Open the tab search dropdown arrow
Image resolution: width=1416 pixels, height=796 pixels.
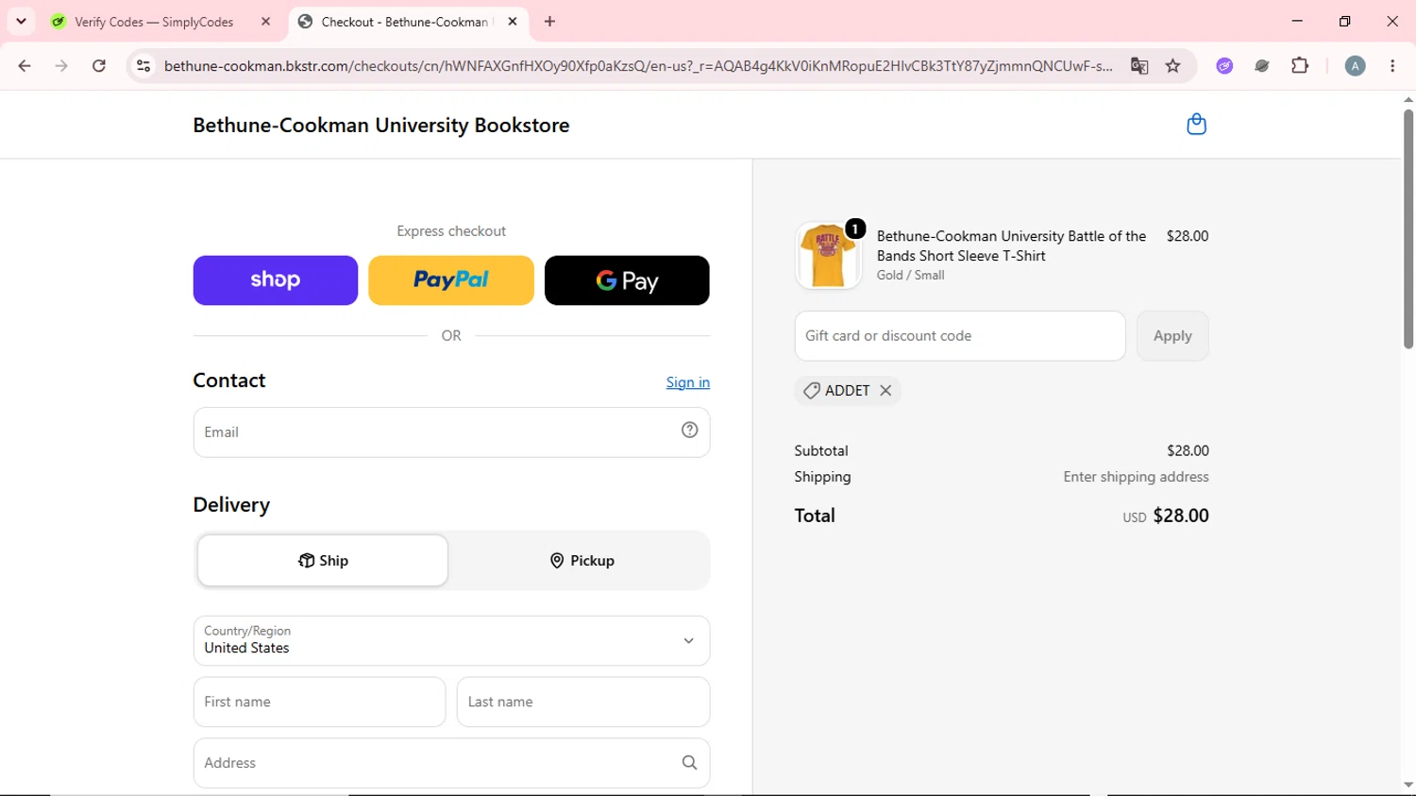click(21, 21)
